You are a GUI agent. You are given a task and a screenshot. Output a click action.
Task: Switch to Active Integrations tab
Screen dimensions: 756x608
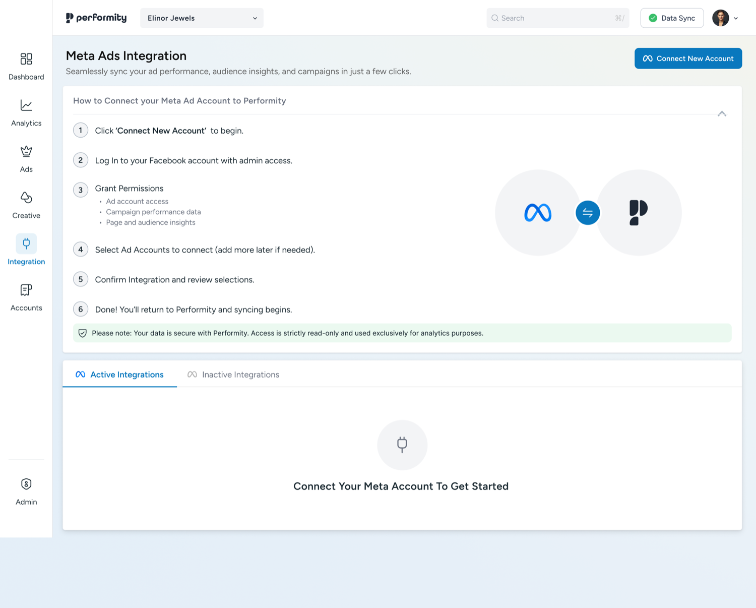(119, 375)
